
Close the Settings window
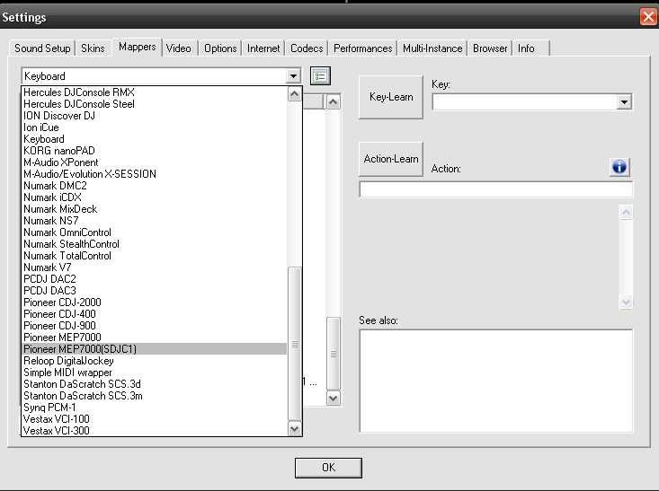[x=647, y=16]
